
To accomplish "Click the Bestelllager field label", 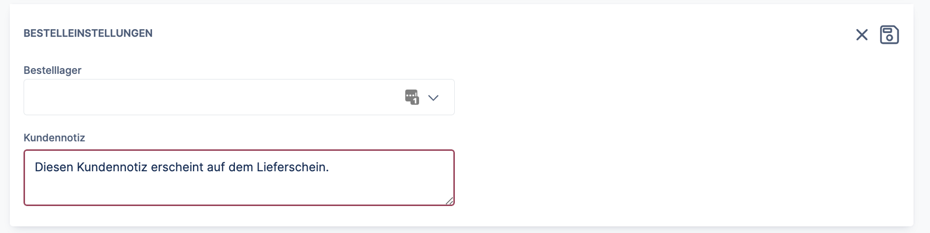I will pyautogui.click(x=53, y=70).
